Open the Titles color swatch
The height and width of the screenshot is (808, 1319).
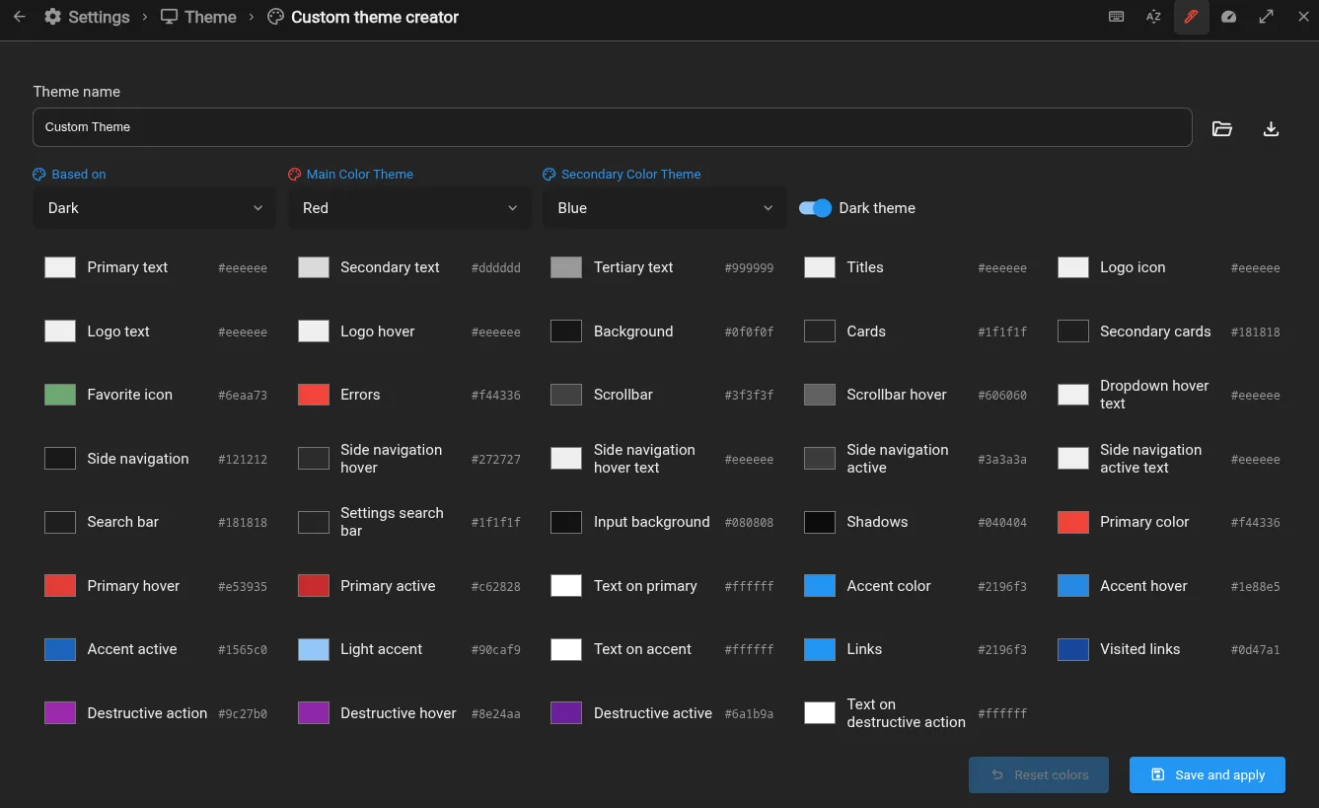point(820,267)
